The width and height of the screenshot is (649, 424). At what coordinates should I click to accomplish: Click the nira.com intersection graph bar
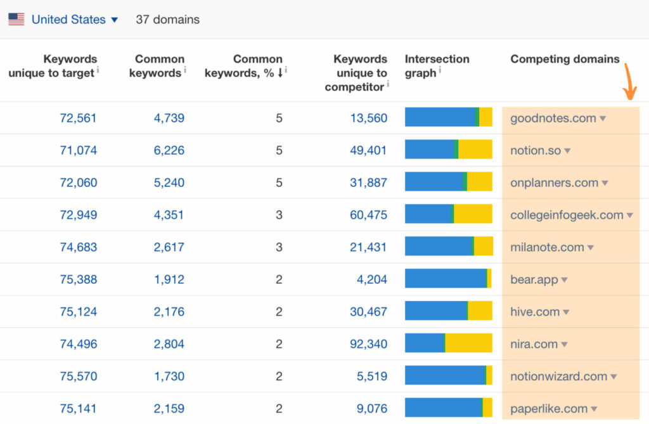tap(449, 344)
